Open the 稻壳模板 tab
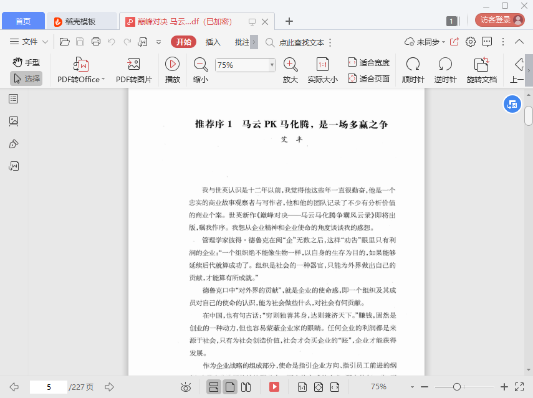 click(x=82, y=21)
